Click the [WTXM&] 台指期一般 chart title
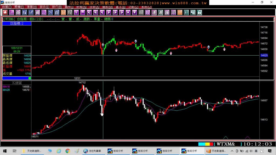Screen dimensions: 276x155 click(23, 19)
